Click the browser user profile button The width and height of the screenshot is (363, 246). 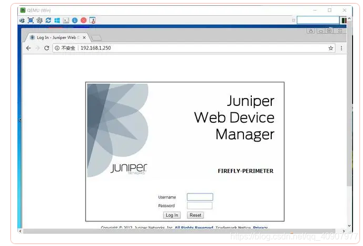(311, 30)
